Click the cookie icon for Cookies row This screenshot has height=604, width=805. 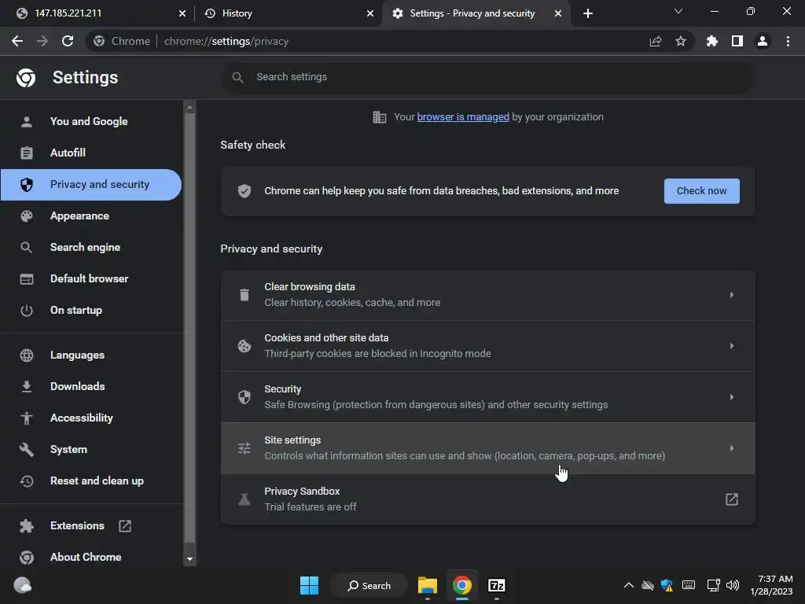pyautogui.click(x=244, y=346)
